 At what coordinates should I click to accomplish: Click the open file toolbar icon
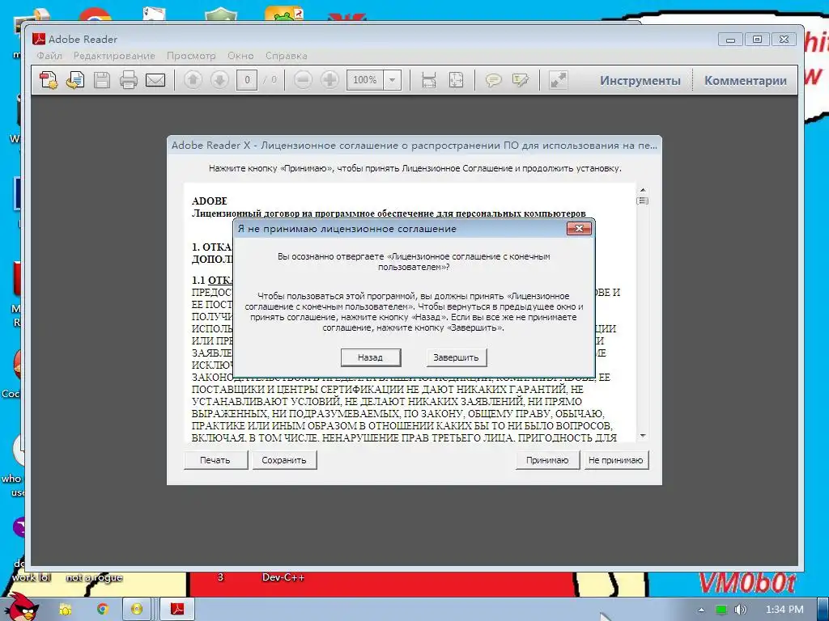75,80
